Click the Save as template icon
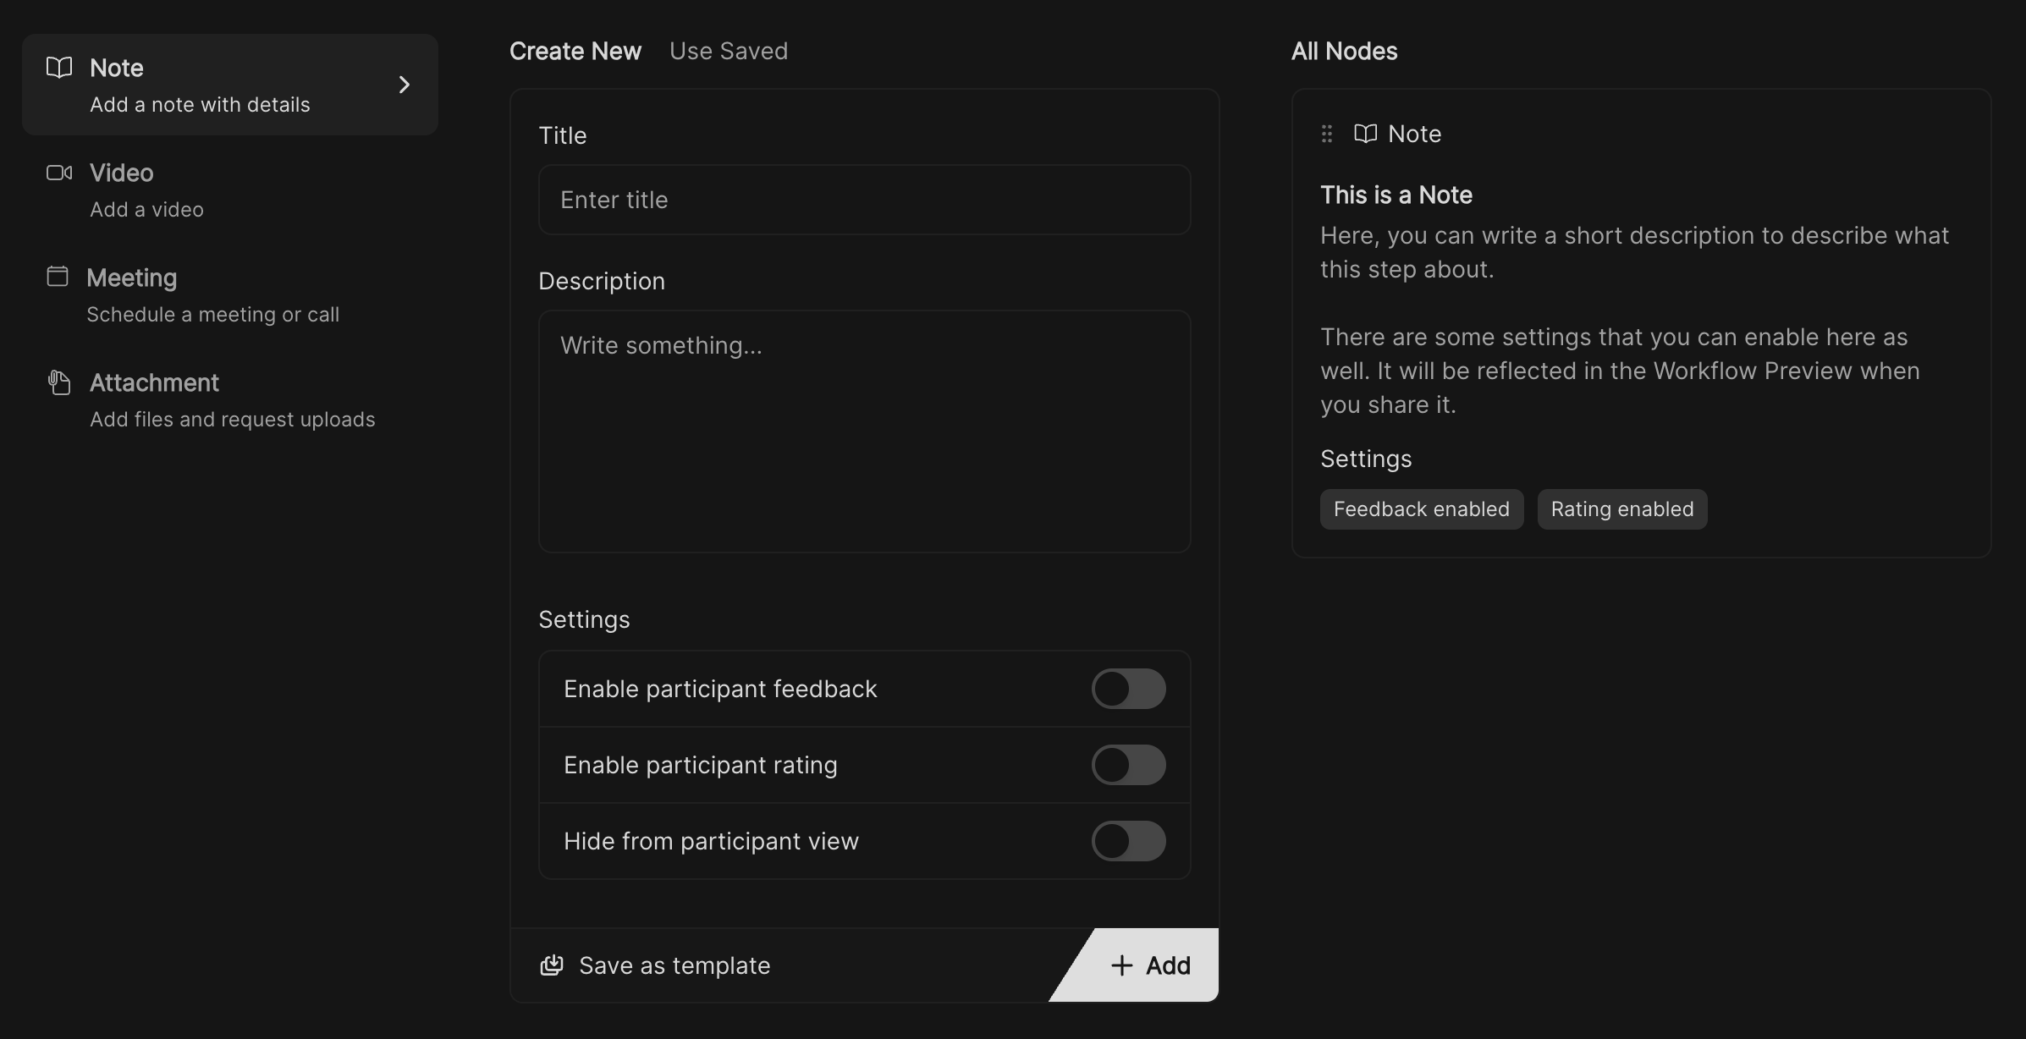The height and width of the screenshot is (1039, 2026). coord(552,965)
